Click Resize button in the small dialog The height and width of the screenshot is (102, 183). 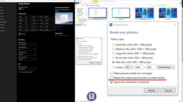click(92, 63)
